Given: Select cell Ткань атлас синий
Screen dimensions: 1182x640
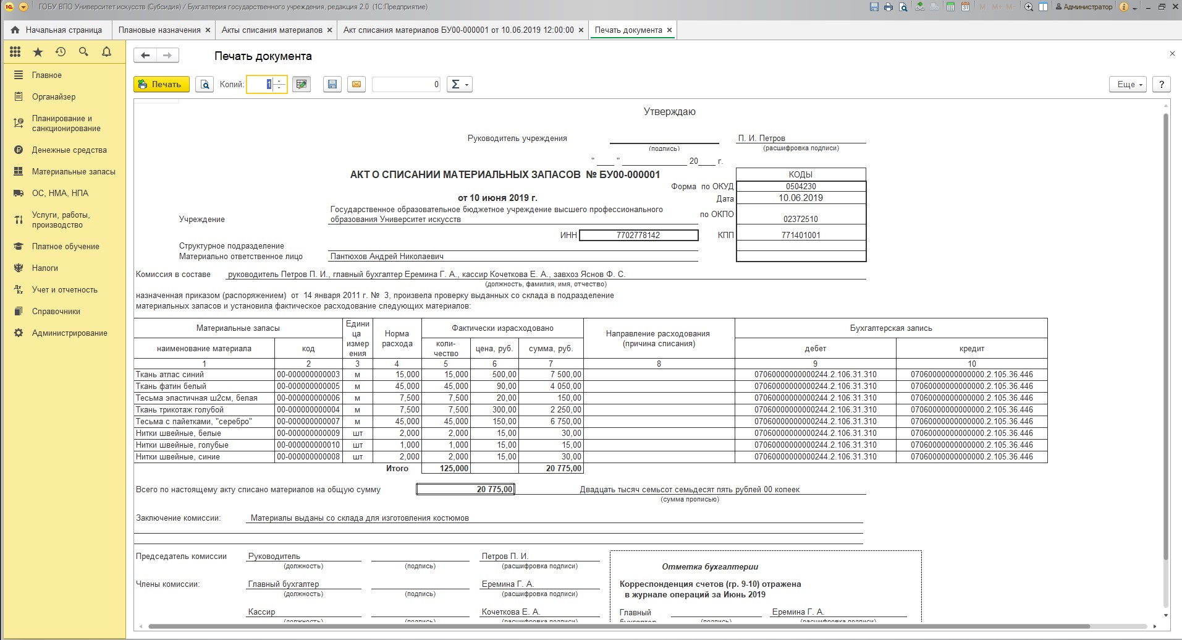Looking at the screenshot, I should click(204, 374).
